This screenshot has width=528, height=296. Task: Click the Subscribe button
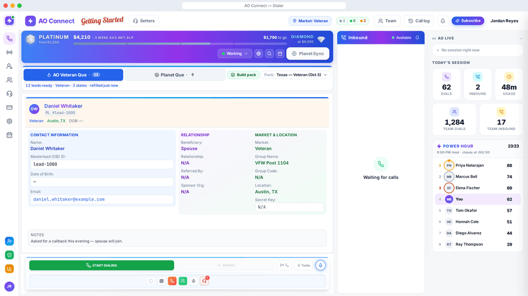point(468,21)
